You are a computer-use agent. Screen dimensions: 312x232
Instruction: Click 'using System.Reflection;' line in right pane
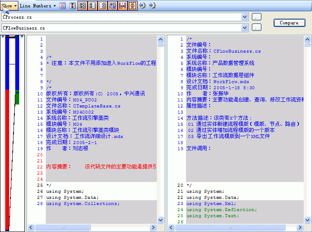click(222, 210)
